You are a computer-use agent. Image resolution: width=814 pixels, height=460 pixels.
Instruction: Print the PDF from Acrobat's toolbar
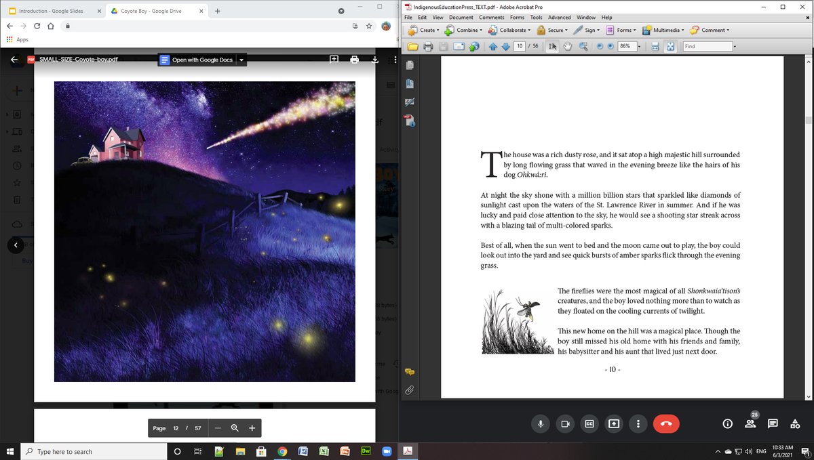pyautogui.click(x=428, y=46)
